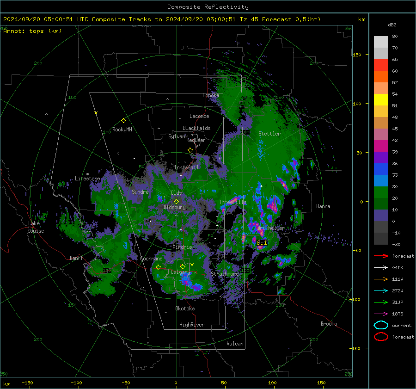Image resolution: width=416 pixels, height=389 pixels.
Task: Click the Sundre town label
Action: (x=140, y=191)
